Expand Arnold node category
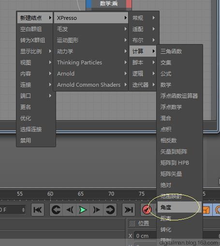The image size is (220, 246). (x=91, y=74)
